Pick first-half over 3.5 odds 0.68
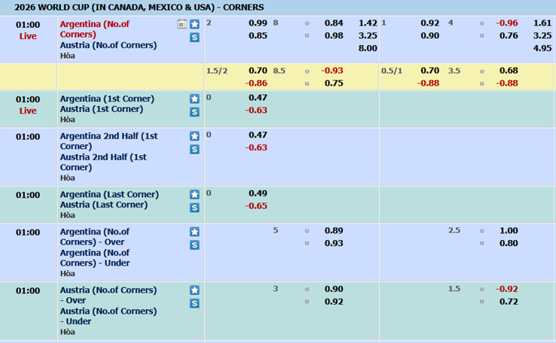Viewport: 556px width, 343px height. pos(509,71)
